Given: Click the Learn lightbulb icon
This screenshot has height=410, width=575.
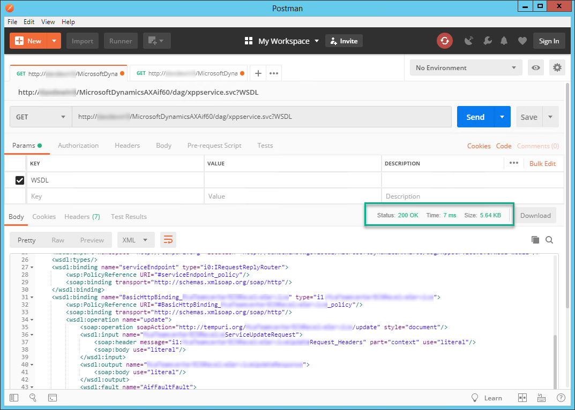Looking at the screenshot, I should pos(474,398).
